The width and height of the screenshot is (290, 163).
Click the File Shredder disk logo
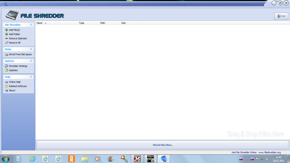tap(12, 15)
